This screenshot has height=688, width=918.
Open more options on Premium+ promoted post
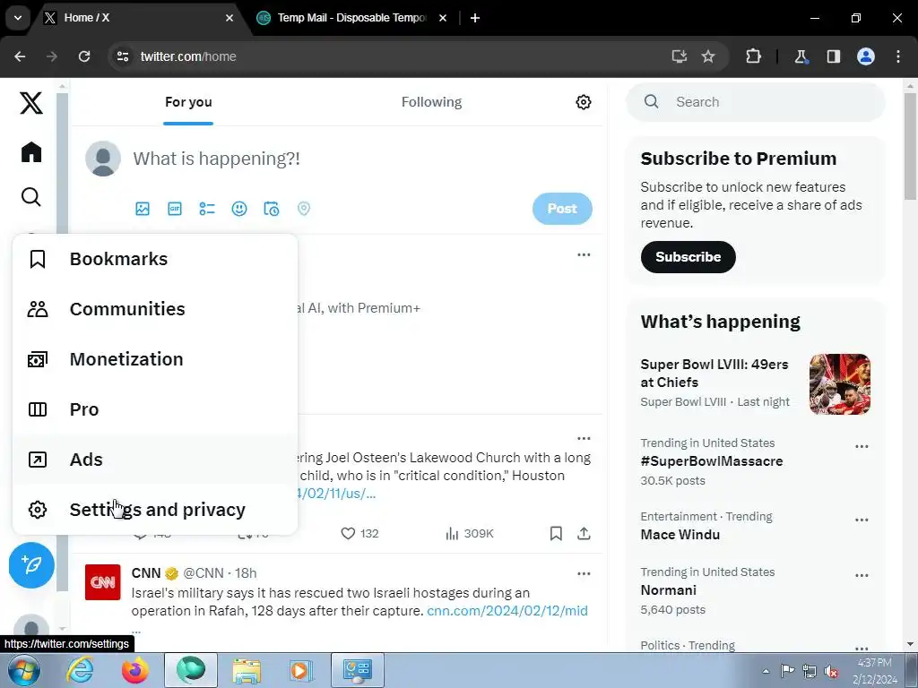coord(584,254)
